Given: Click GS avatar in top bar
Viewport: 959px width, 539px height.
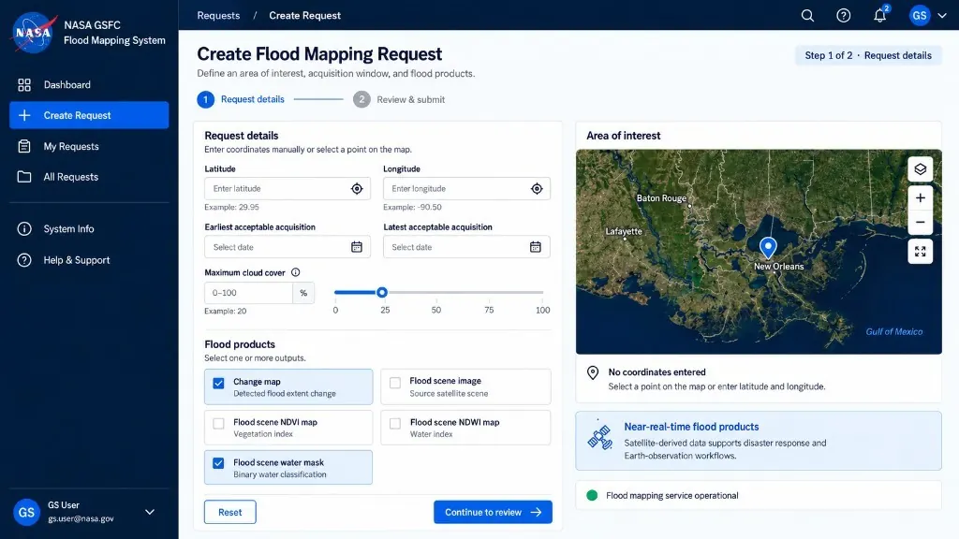Looking at the screenshot, I should click(920, 15).
